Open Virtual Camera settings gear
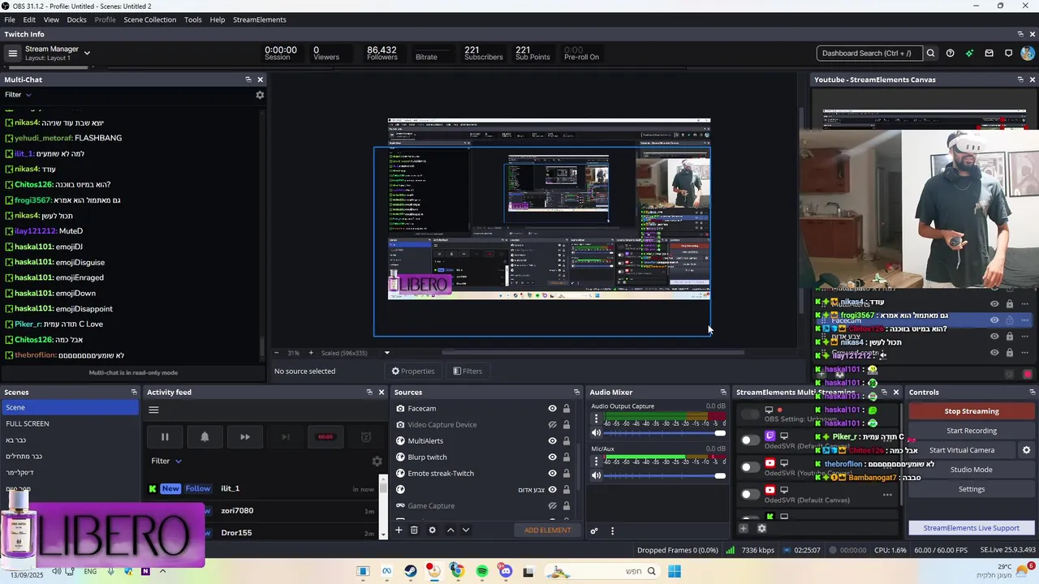The width and height of the screenshot is (1039, 584). 1026,450
